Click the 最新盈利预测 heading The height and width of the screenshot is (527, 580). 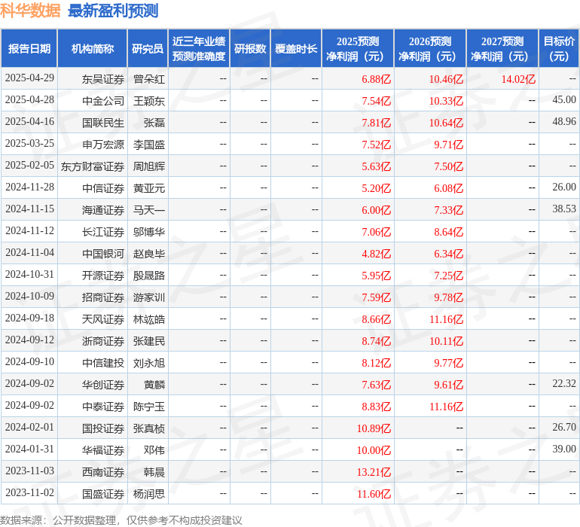click(113, 11)
